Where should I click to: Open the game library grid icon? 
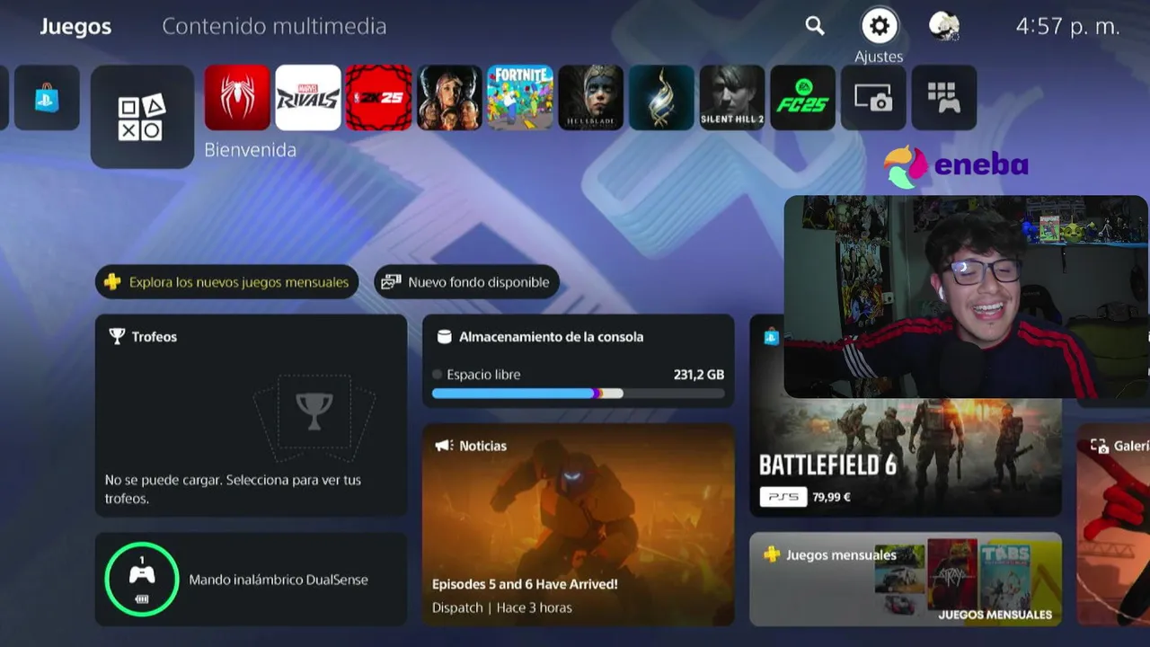point(944,98)
